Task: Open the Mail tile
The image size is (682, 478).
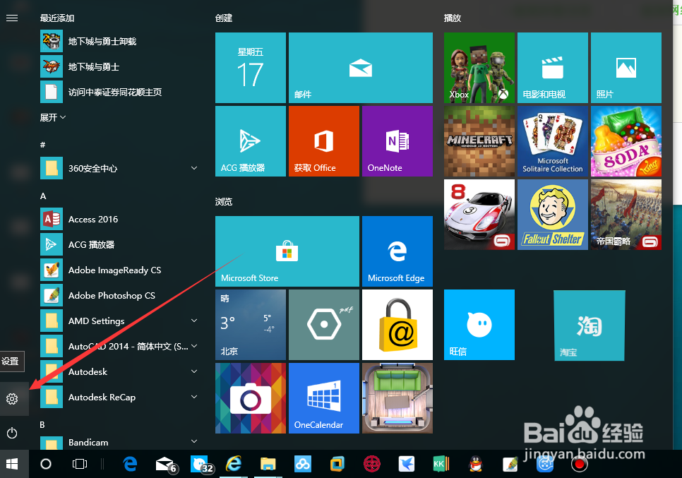Action: [x=361, y=68]
